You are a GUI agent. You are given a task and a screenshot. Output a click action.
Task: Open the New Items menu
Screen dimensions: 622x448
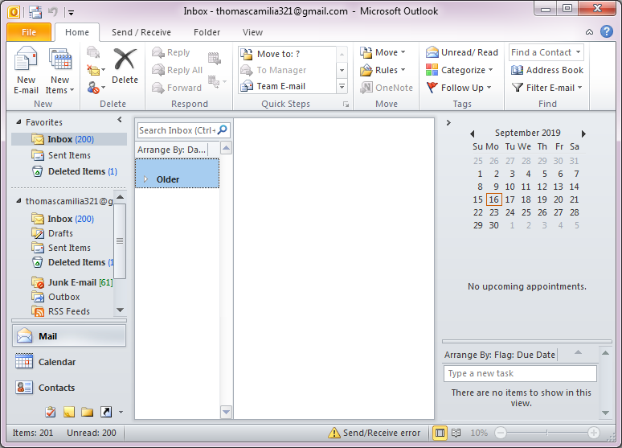click(x=60, y=71)
